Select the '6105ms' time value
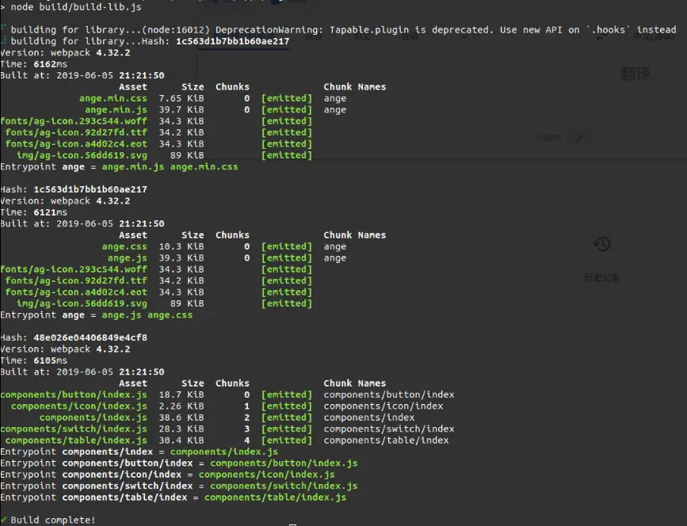Screen dimensions: 687x526 [x=51, y=360]
